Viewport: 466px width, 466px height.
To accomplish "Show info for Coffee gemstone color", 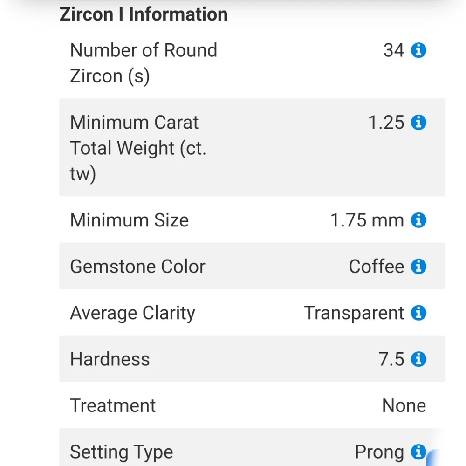I will 418,267.
